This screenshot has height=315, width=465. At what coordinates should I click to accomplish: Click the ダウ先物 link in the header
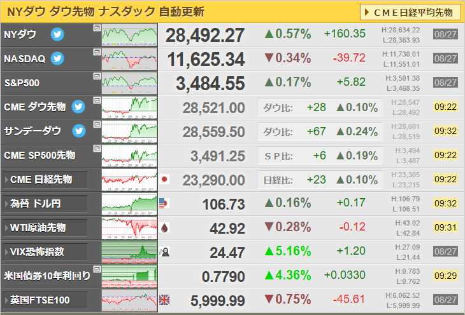[72, 12]
